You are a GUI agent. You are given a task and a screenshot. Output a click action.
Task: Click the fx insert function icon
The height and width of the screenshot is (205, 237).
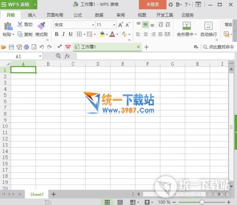pos(67,56)
